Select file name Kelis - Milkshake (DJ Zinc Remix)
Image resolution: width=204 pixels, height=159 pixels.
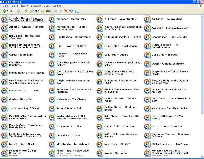(x=168, y=117)
